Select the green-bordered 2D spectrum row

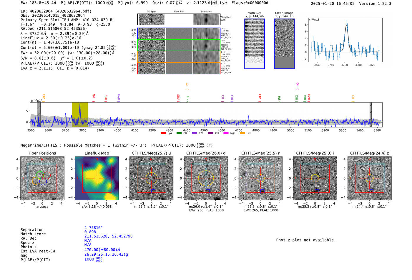pos(179,45)
